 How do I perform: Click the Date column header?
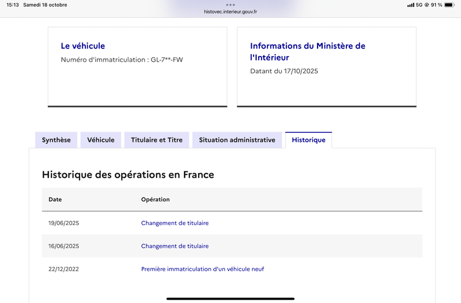pyautogui.click(x=55, y=200)
